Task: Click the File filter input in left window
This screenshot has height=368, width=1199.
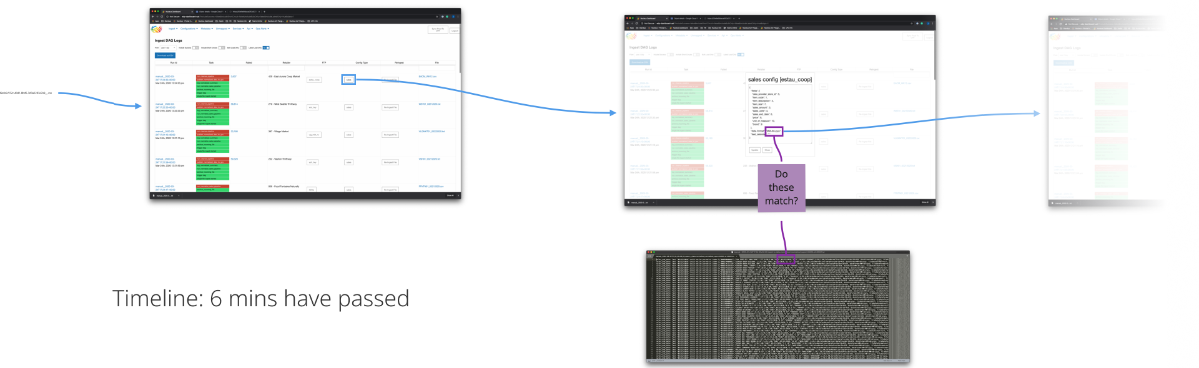Action: [437, 68]
